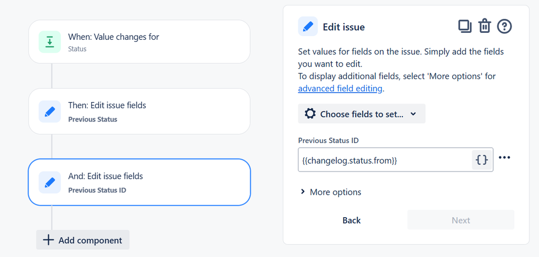Viewport: 539px width, 257px height.
Task: Click the smart value curly braces icon
Action: pos(482,160)
